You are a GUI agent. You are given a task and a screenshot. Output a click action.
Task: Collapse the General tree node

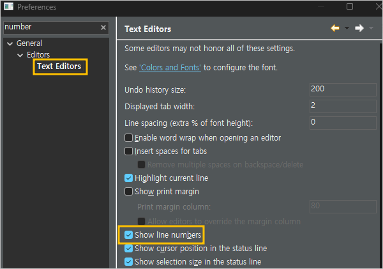(x=10, y=43)
